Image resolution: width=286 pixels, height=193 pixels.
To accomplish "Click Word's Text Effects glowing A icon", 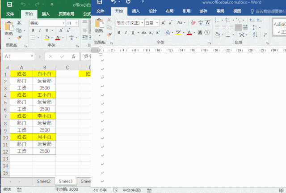I will 168,33.
